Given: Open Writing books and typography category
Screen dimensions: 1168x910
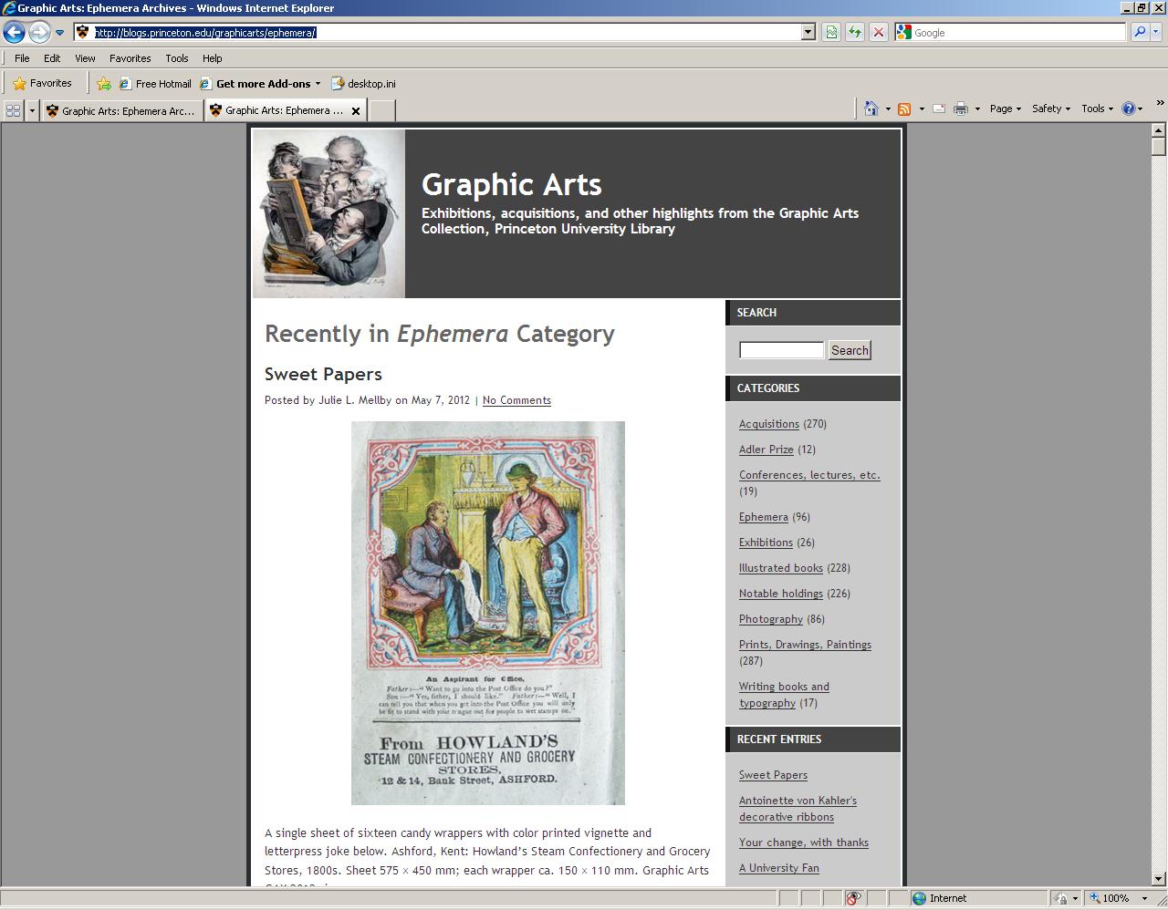Looking at the screenshot, I should pos(784,695).
